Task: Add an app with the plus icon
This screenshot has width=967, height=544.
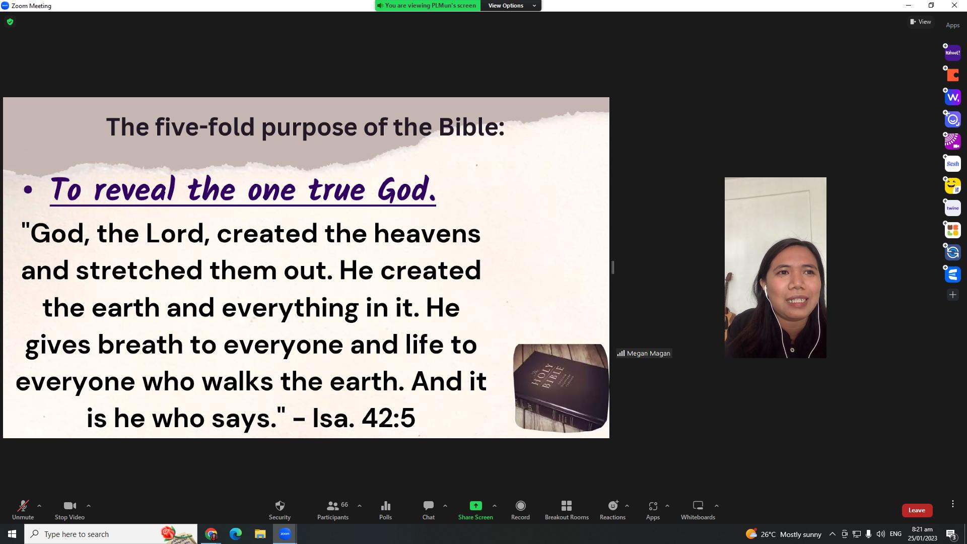Action: pyautogui.click(x=952, y=295)
